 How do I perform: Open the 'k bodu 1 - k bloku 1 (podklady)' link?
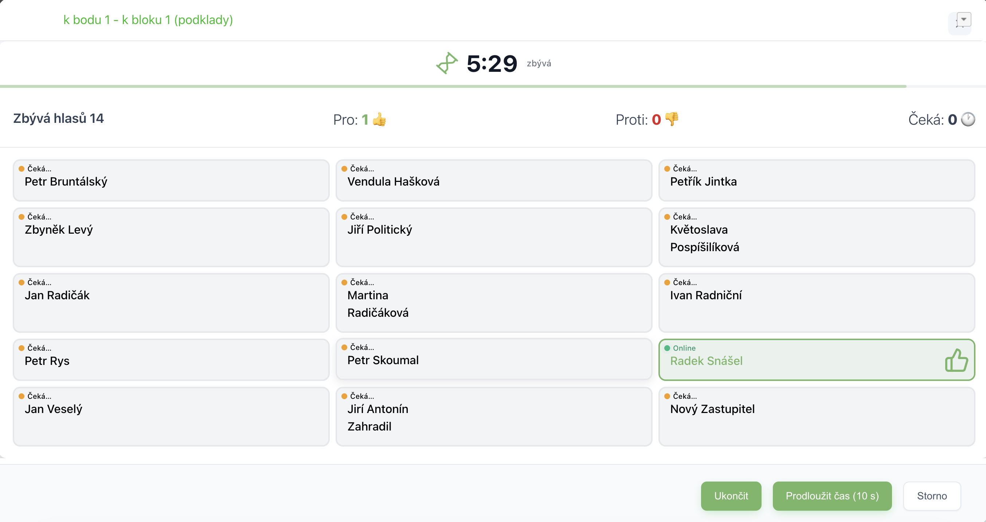148,20
